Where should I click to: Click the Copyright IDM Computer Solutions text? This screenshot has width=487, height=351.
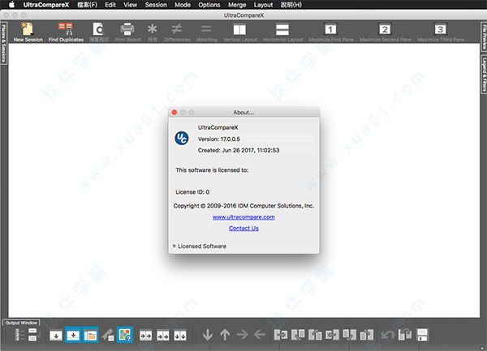coord(243,206)
